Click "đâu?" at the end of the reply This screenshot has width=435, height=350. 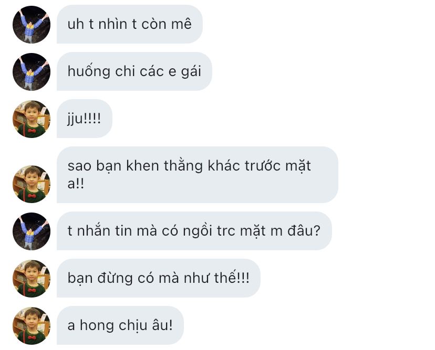[x=304, y=230]
